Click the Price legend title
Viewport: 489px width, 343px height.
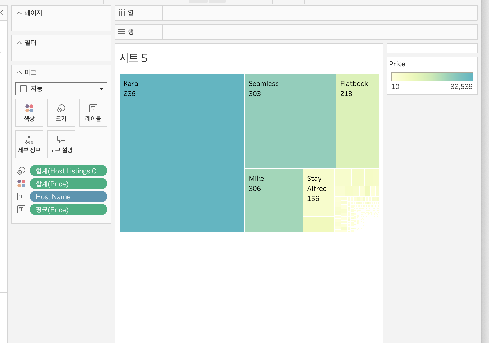[397, 64]
